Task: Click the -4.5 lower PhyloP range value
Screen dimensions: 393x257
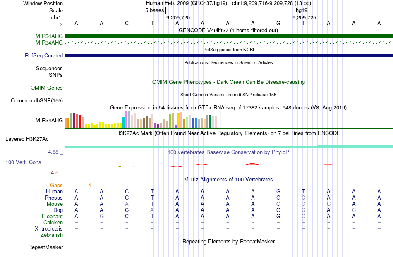Action: click(x=54, y=173)
